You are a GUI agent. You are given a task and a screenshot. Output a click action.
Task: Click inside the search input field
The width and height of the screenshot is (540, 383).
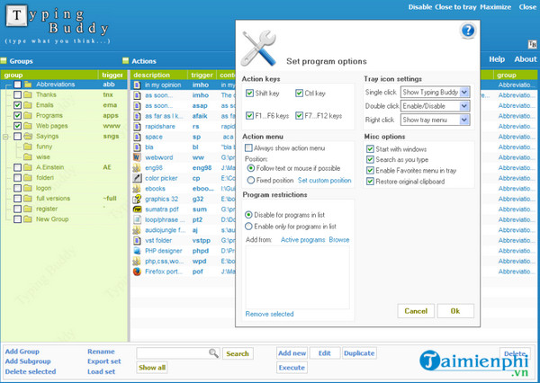(171, 353)
